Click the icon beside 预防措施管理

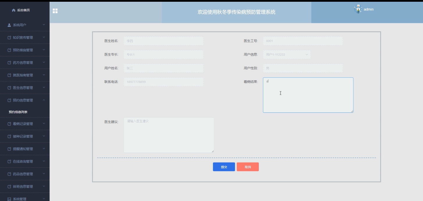pyautogui.click(x=9, y=50)
